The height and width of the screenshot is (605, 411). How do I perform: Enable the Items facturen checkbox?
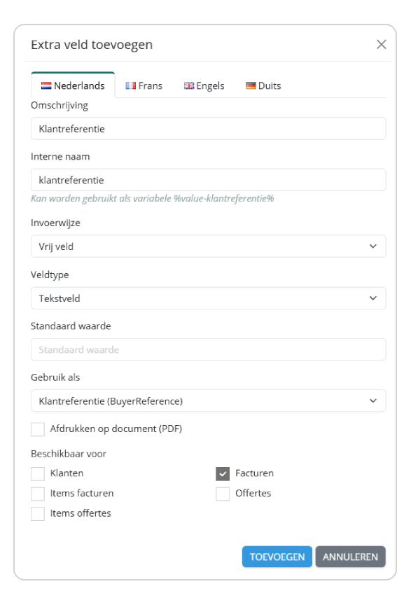38,494
